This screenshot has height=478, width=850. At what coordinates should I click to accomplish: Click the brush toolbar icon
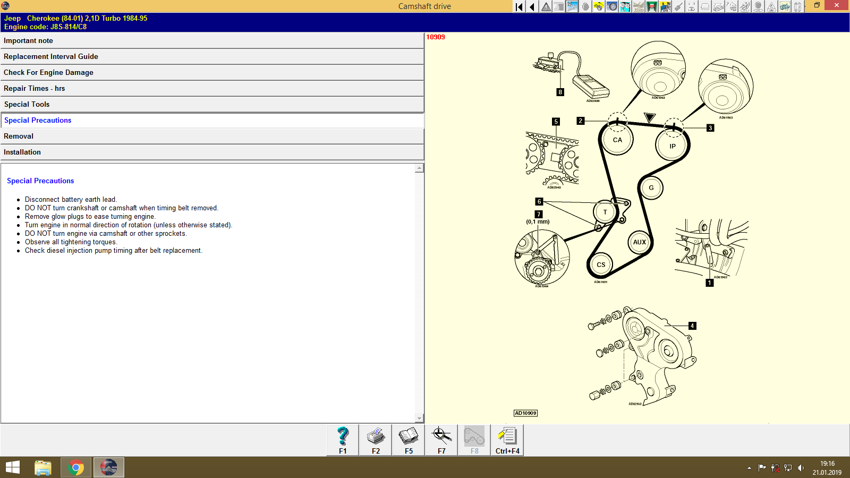tap(678, 6)
